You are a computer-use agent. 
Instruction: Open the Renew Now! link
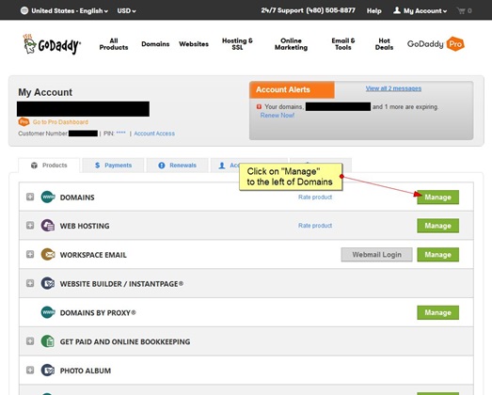click(x=278, y=116)
